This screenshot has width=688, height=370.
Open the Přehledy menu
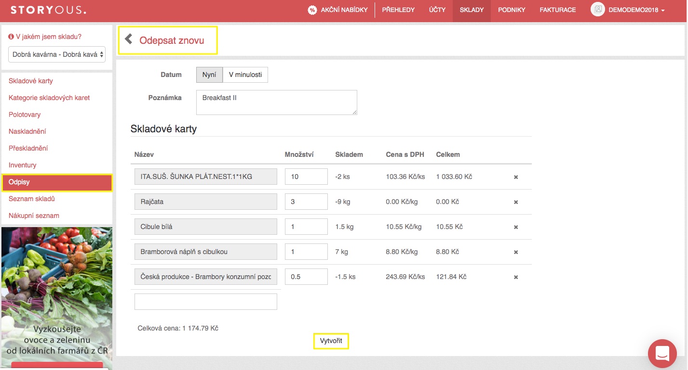point(398,10)
